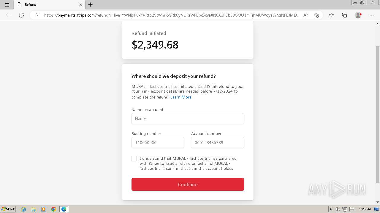Screen dimensions: 380x213
Task: View site information lock icon
Action: [x=37, y=15]
